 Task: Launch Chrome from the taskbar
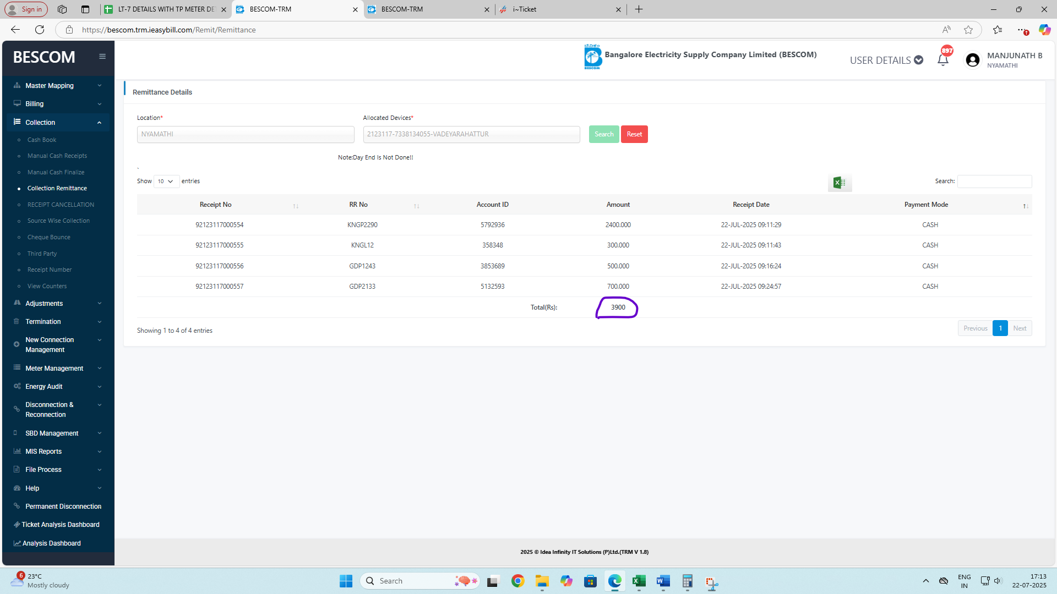tap(517, 581)
